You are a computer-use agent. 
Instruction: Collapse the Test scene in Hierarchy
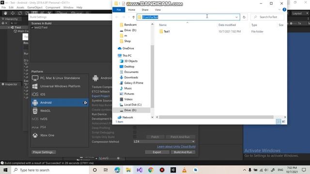(x=9, y=28)
